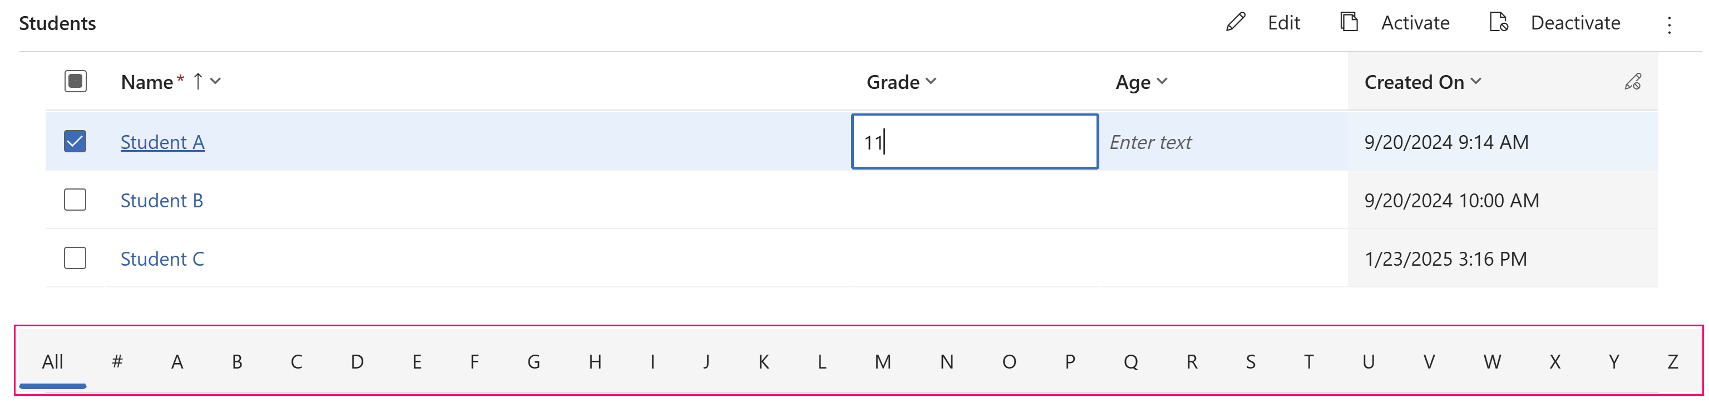
Task: Click the Edit pencil icon
Action: click(x=1236, y=22)
